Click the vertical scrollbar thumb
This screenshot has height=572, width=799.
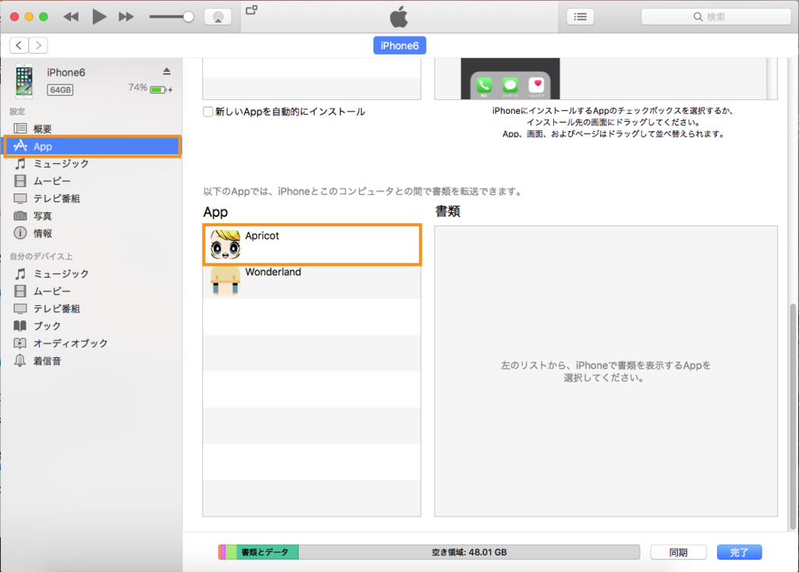pos(793,417)
